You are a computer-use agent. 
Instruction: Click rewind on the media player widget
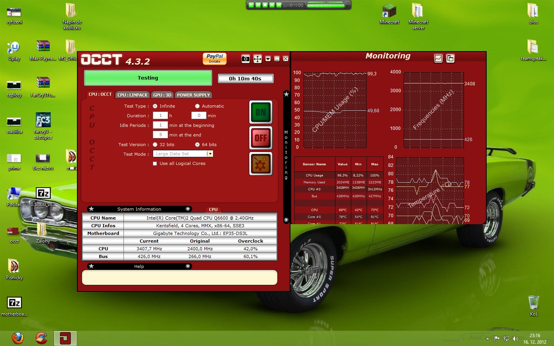[x=272, y=5]
